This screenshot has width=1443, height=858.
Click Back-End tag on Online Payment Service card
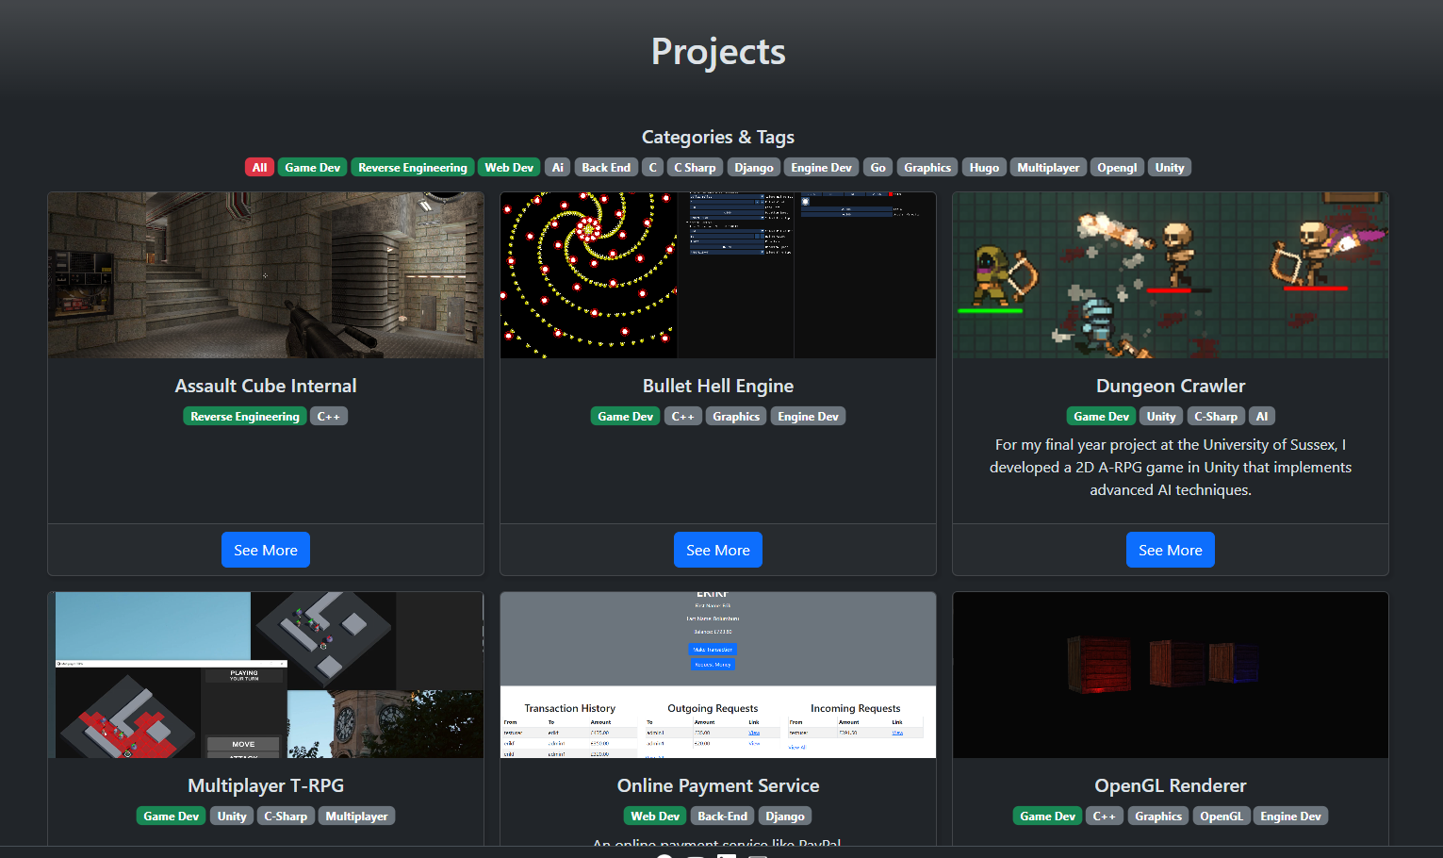pos(723,816)
